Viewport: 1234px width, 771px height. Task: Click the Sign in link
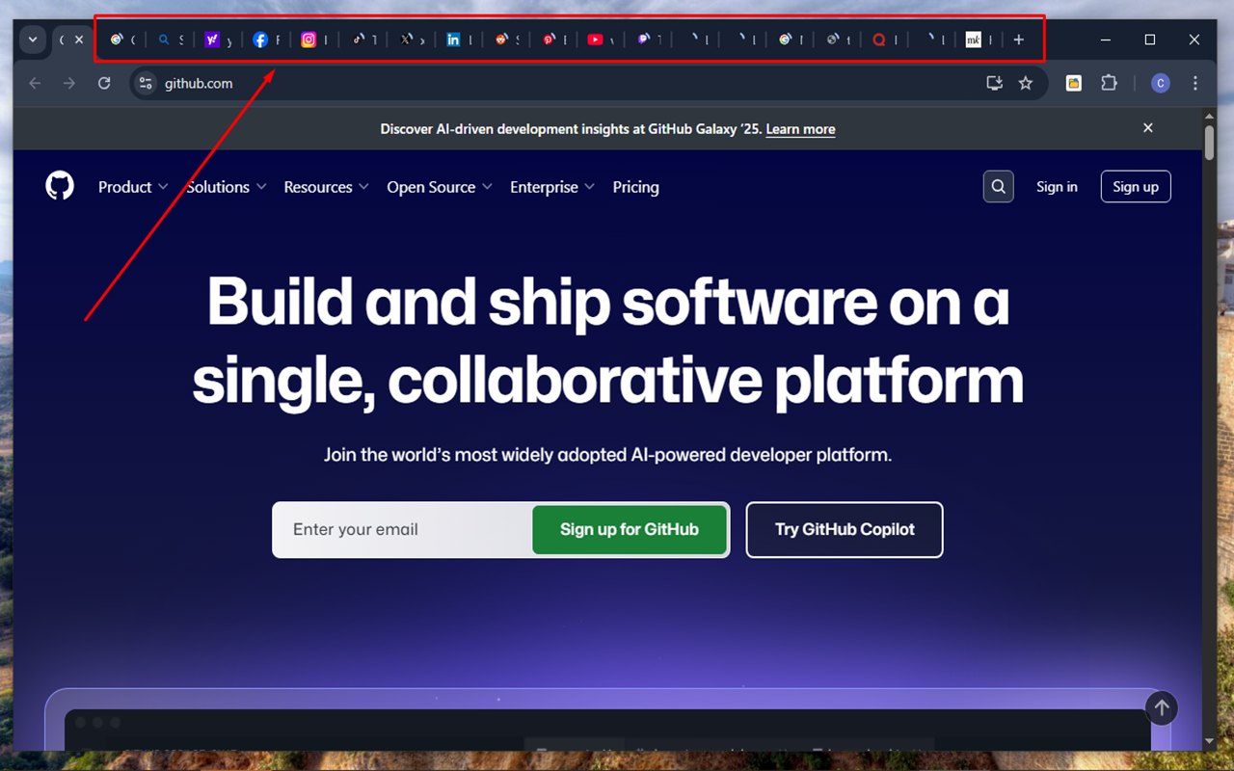click(x=1057, y=187)
